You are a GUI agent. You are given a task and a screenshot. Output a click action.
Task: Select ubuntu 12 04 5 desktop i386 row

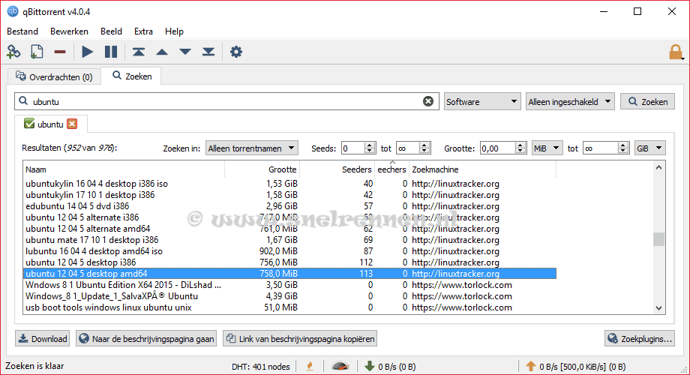click(x=289, y=262)
